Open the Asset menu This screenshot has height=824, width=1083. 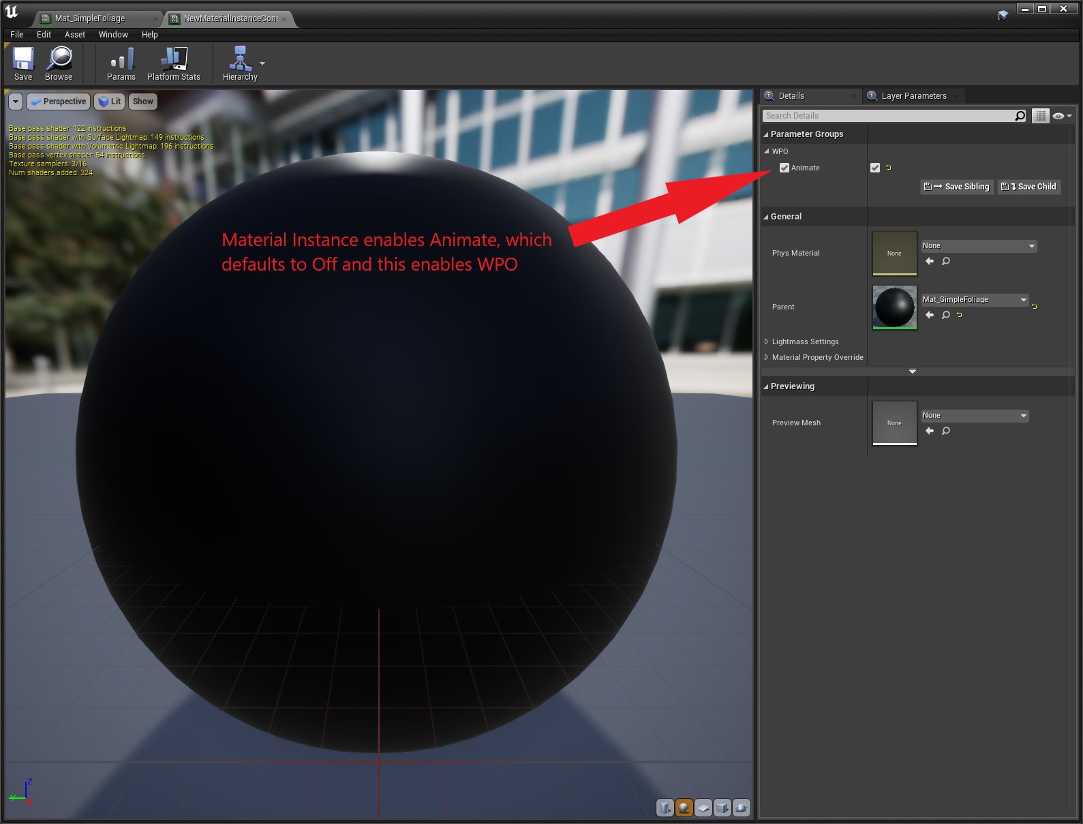(x=75, y=35)
